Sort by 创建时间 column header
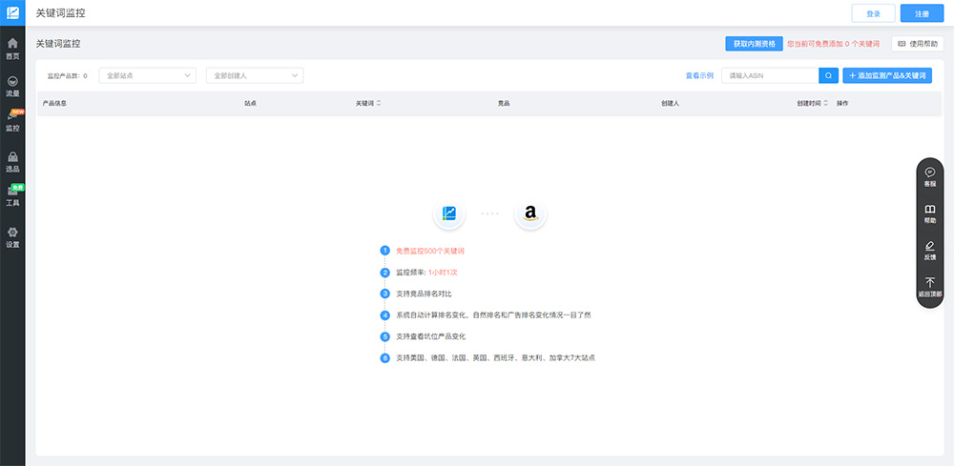954x466 pixels. (x=811, y=103)
